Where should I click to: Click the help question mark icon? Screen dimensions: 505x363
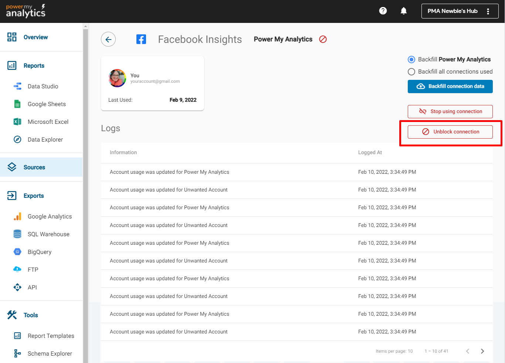(383, 11)
